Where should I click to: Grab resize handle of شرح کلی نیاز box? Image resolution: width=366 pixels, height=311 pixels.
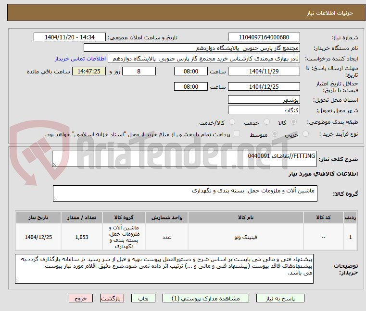point(54,165)
